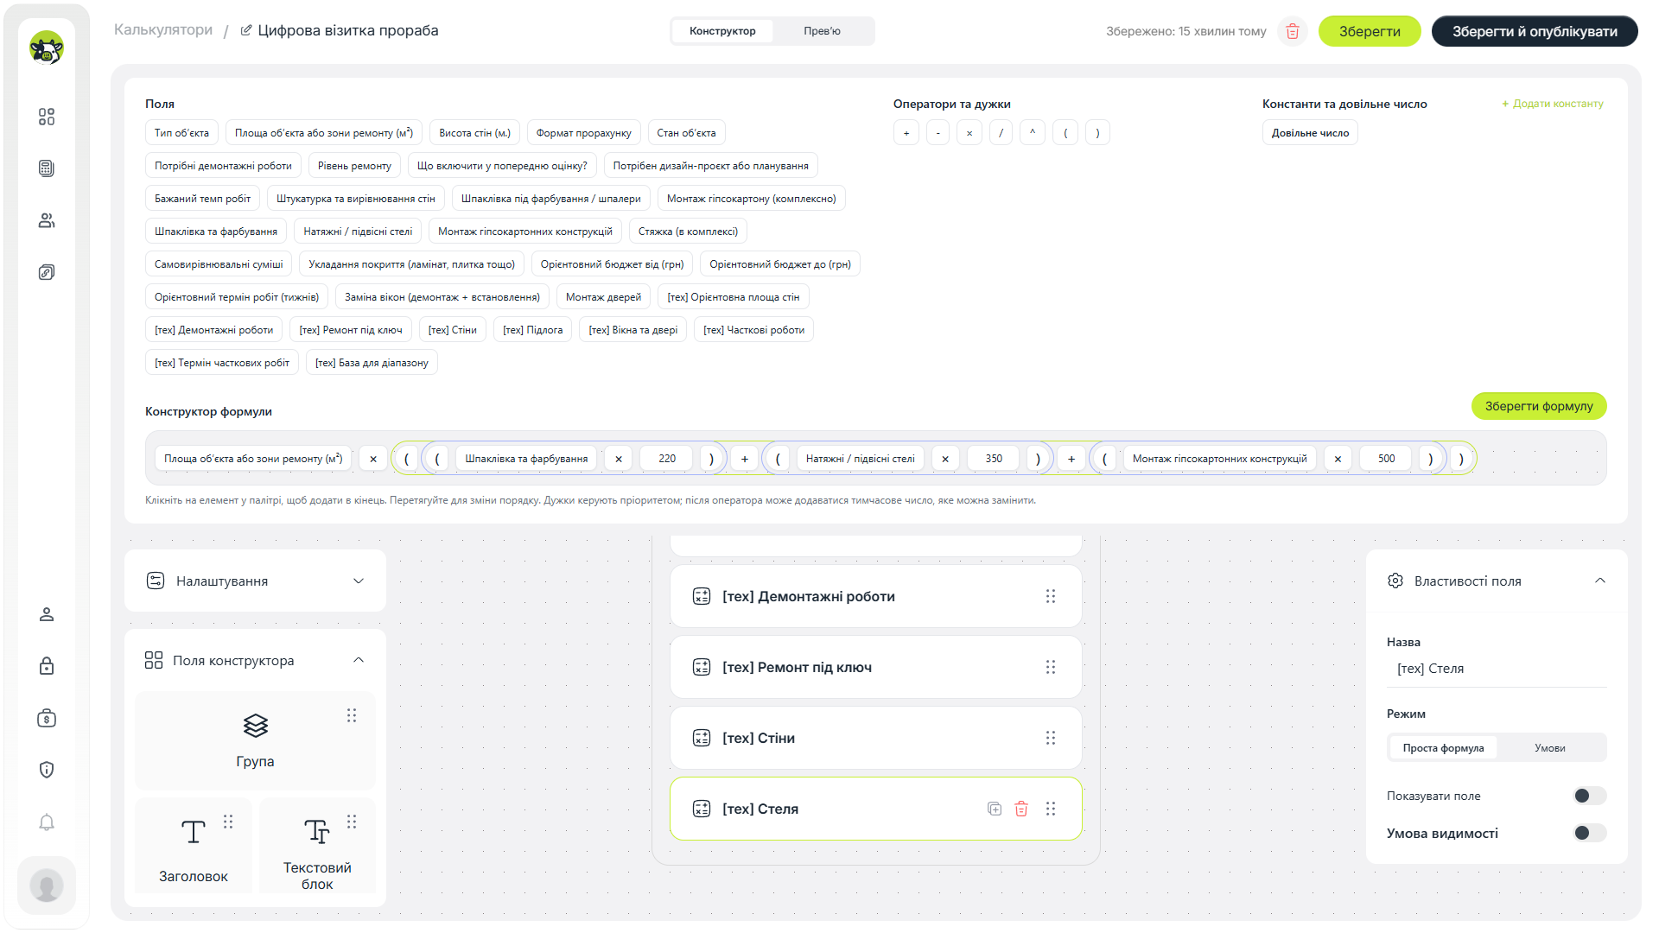The height and width of the screenshot is (933, 1659).
Task: Collapse the Властивості поля panel
Action: (1600, 581)
